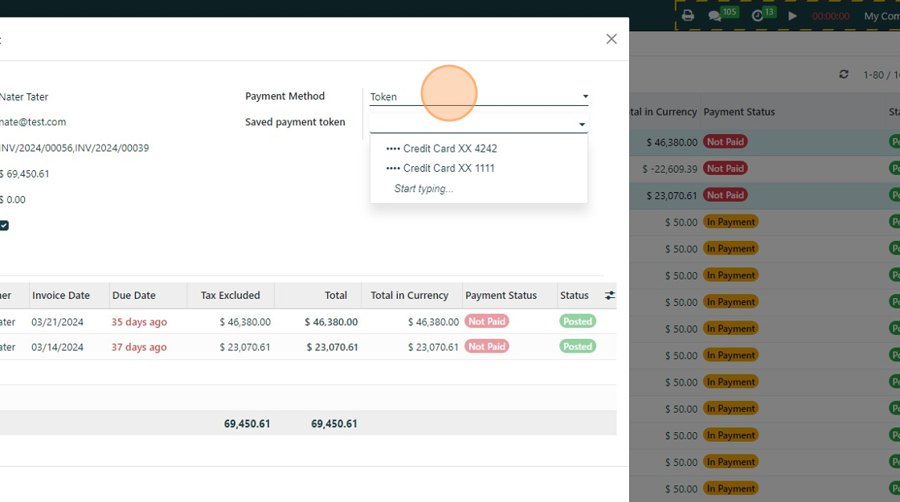Toggle the checked checkbox below the $ 0.00 amount
Viewport: 900px width, 502px height.
[x=4, y=226]
